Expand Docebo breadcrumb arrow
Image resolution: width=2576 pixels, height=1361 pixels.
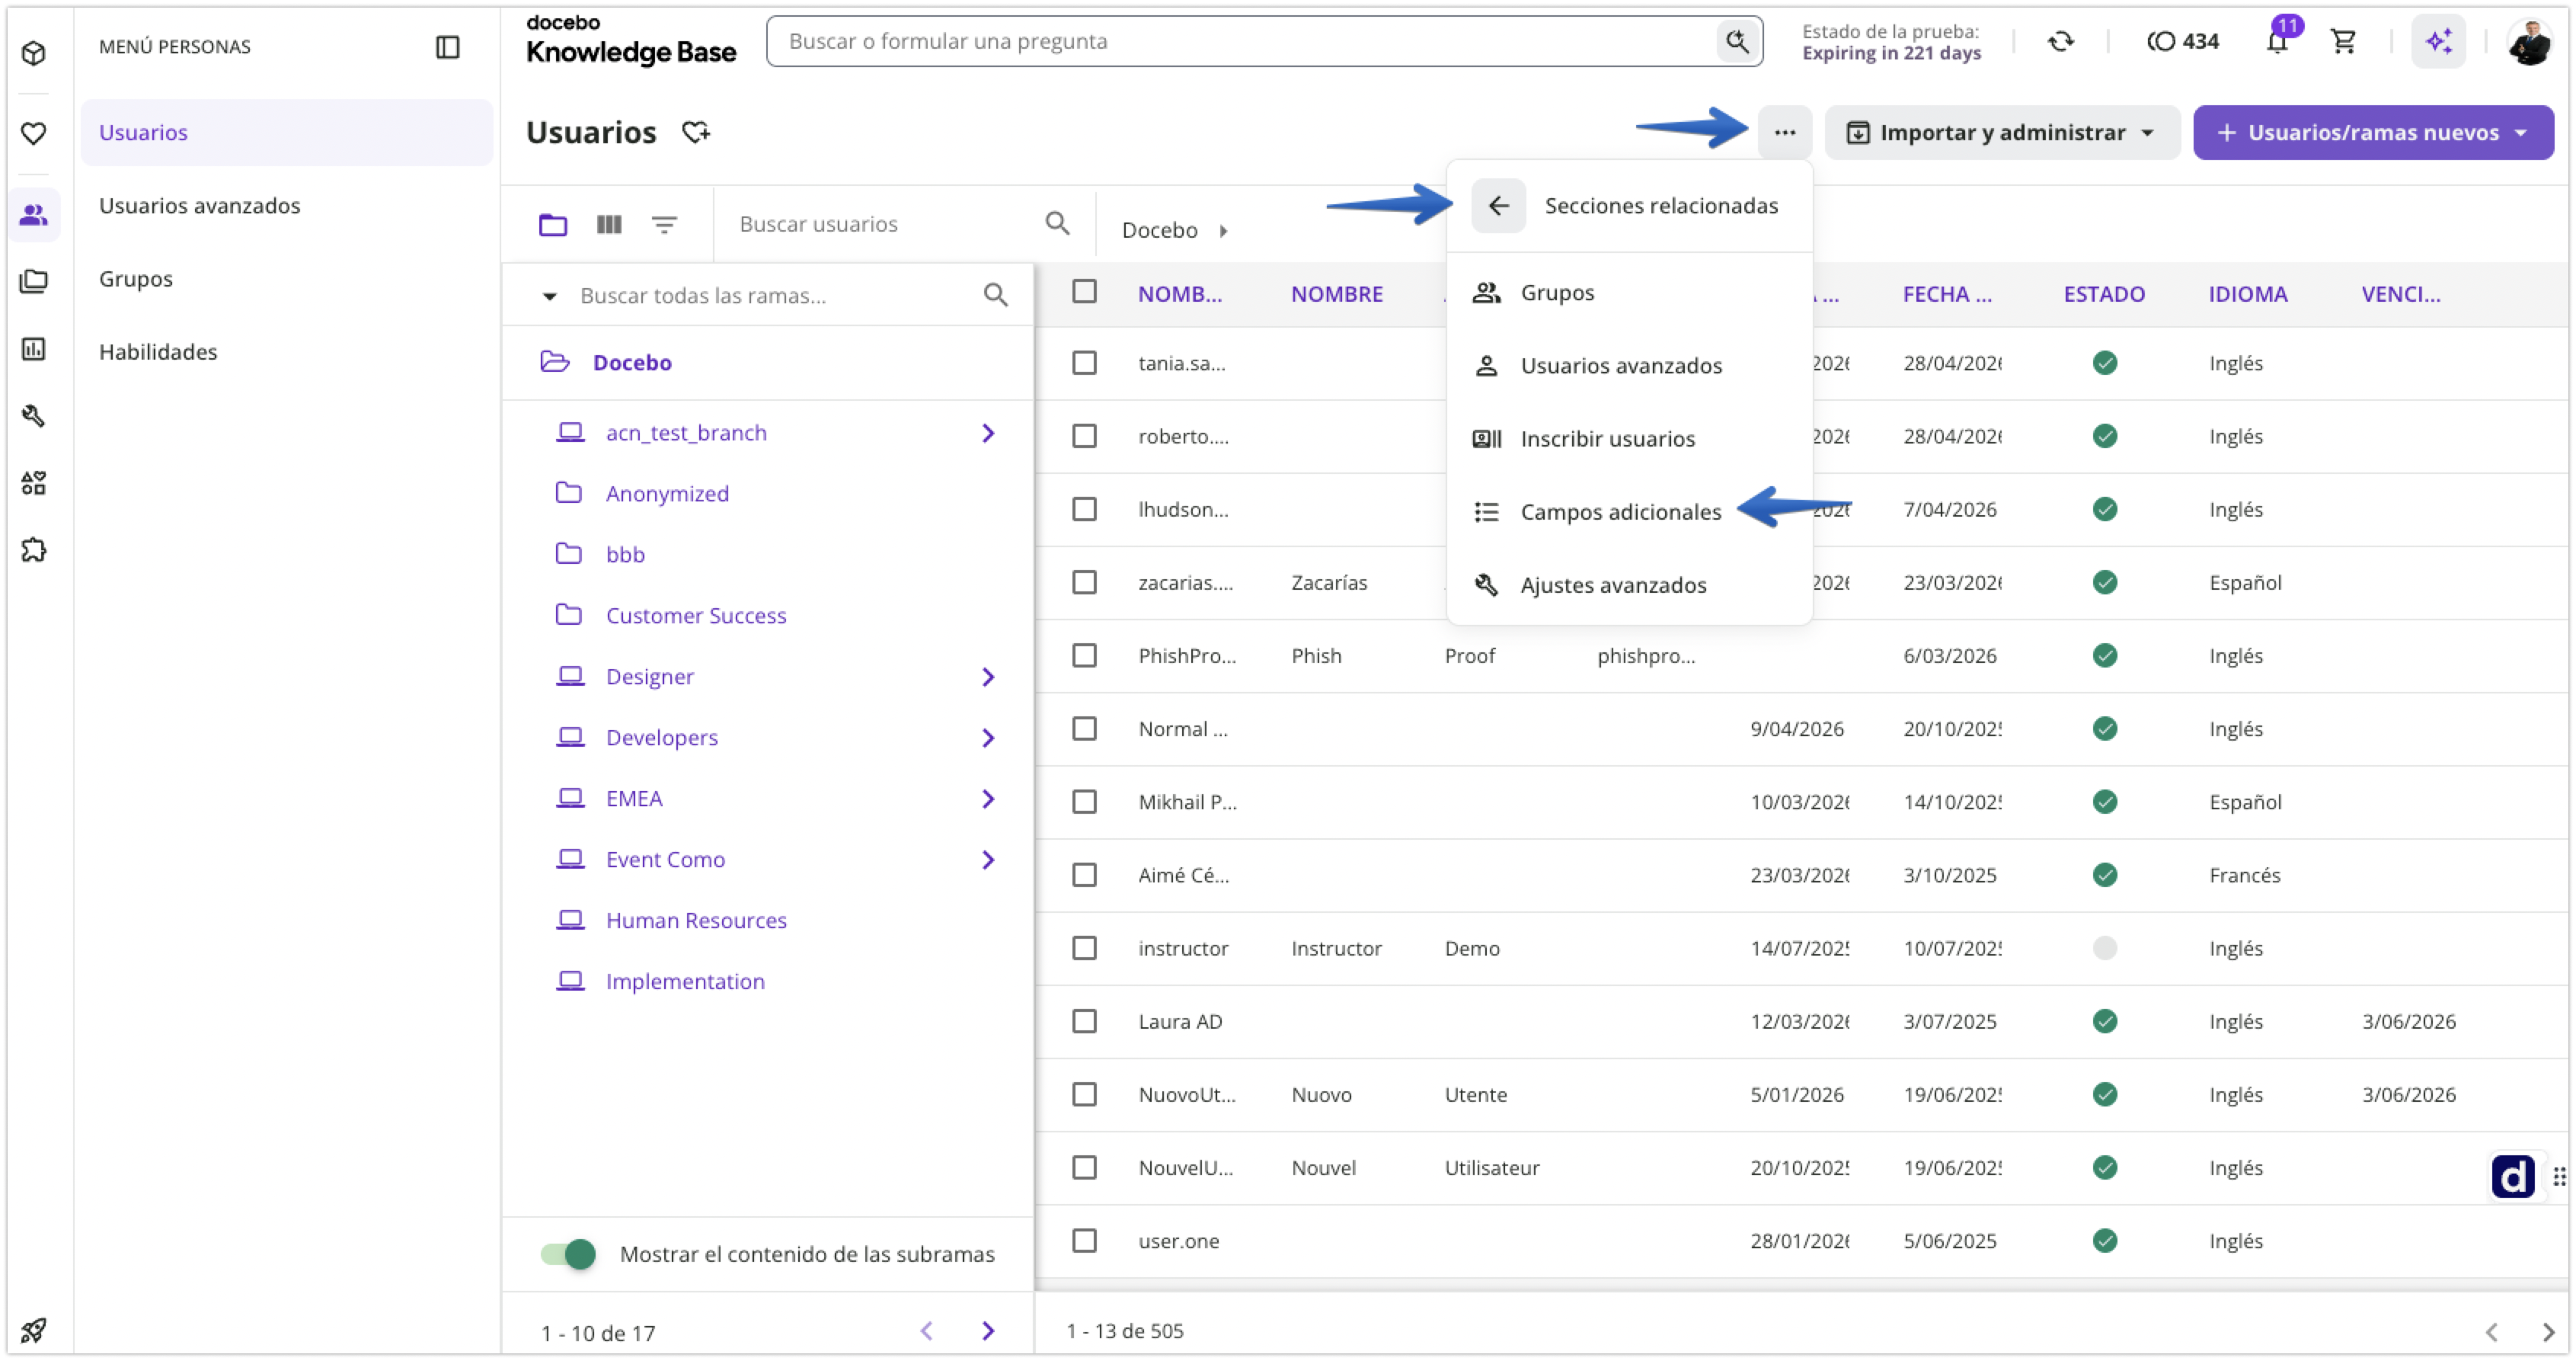1222,230
